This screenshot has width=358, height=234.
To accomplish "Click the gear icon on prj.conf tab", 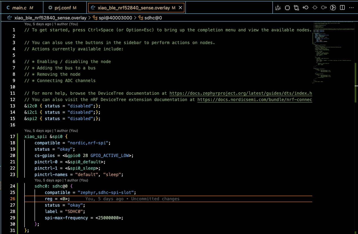I will [50, 8].
